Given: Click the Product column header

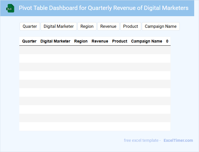Looking at the screenshot, I should coord(120,41).
